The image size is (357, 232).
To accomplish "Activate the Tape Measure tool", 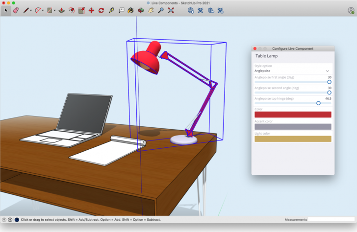I will click(111, 10).
